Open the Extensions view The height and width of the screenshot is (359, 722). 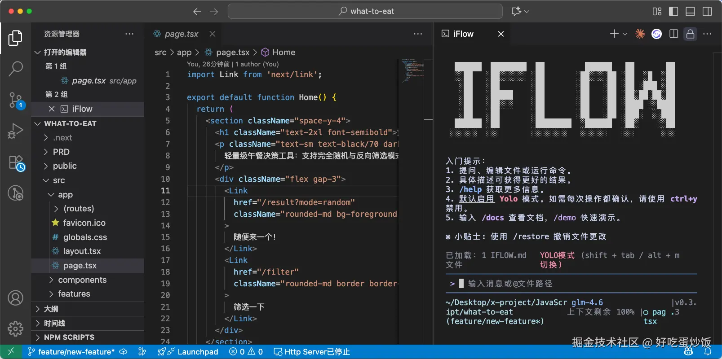[x=15, y=162]
